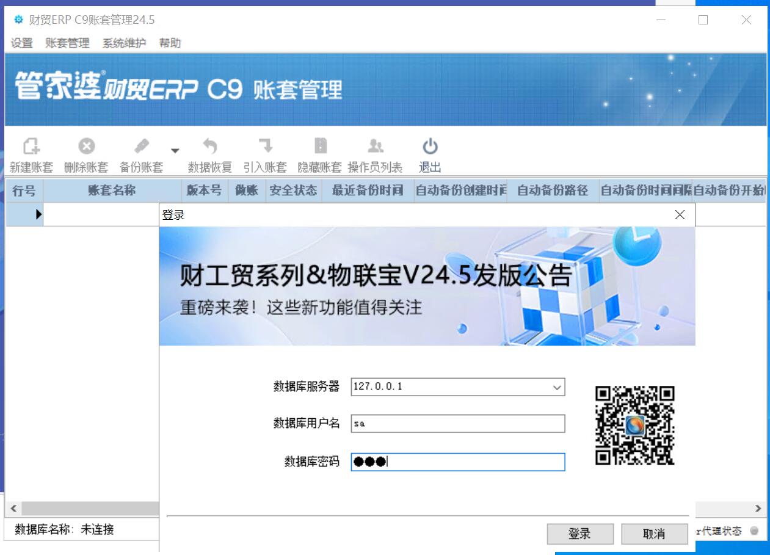Click the 版本号 column header

(x=205, y=190)
